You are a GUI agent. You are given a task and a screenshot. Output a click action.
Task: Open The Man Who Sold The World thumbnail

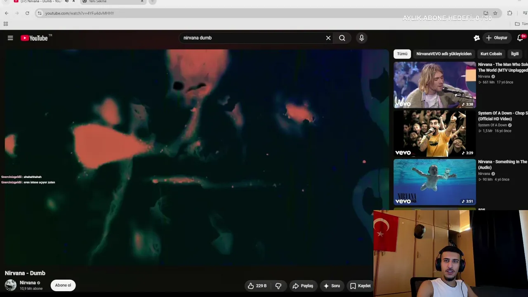pos(434,85)
